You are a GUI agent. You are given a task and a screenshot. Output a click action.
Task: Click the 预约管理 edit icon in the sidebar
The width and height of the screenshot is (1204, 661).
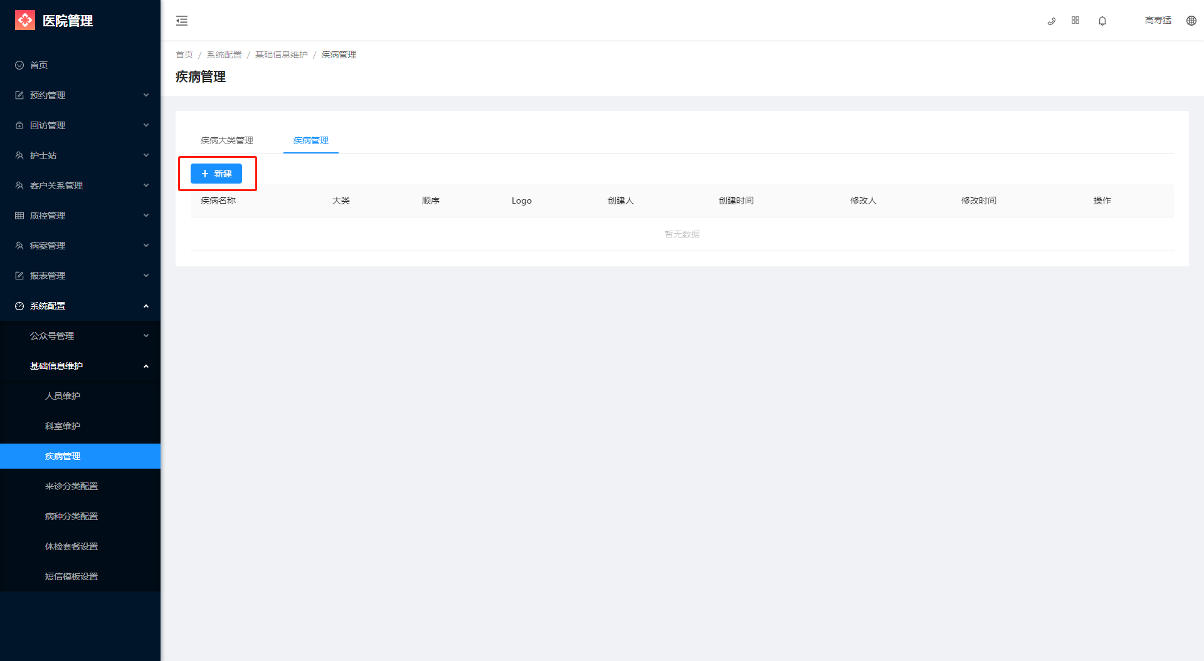(x=19, y=95)
